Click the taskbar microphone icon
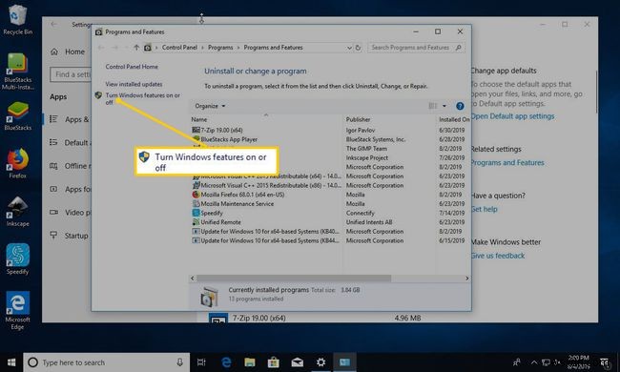This screenshot has height=372, width=620. click(x=179, y=362)
